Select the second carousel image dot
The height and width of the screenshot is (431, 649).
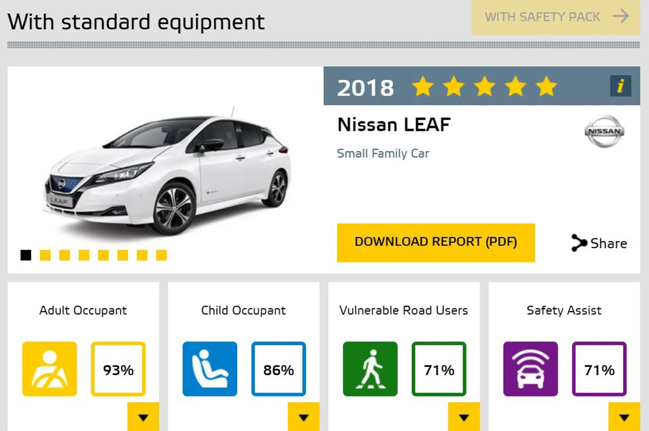pos(45,255)
